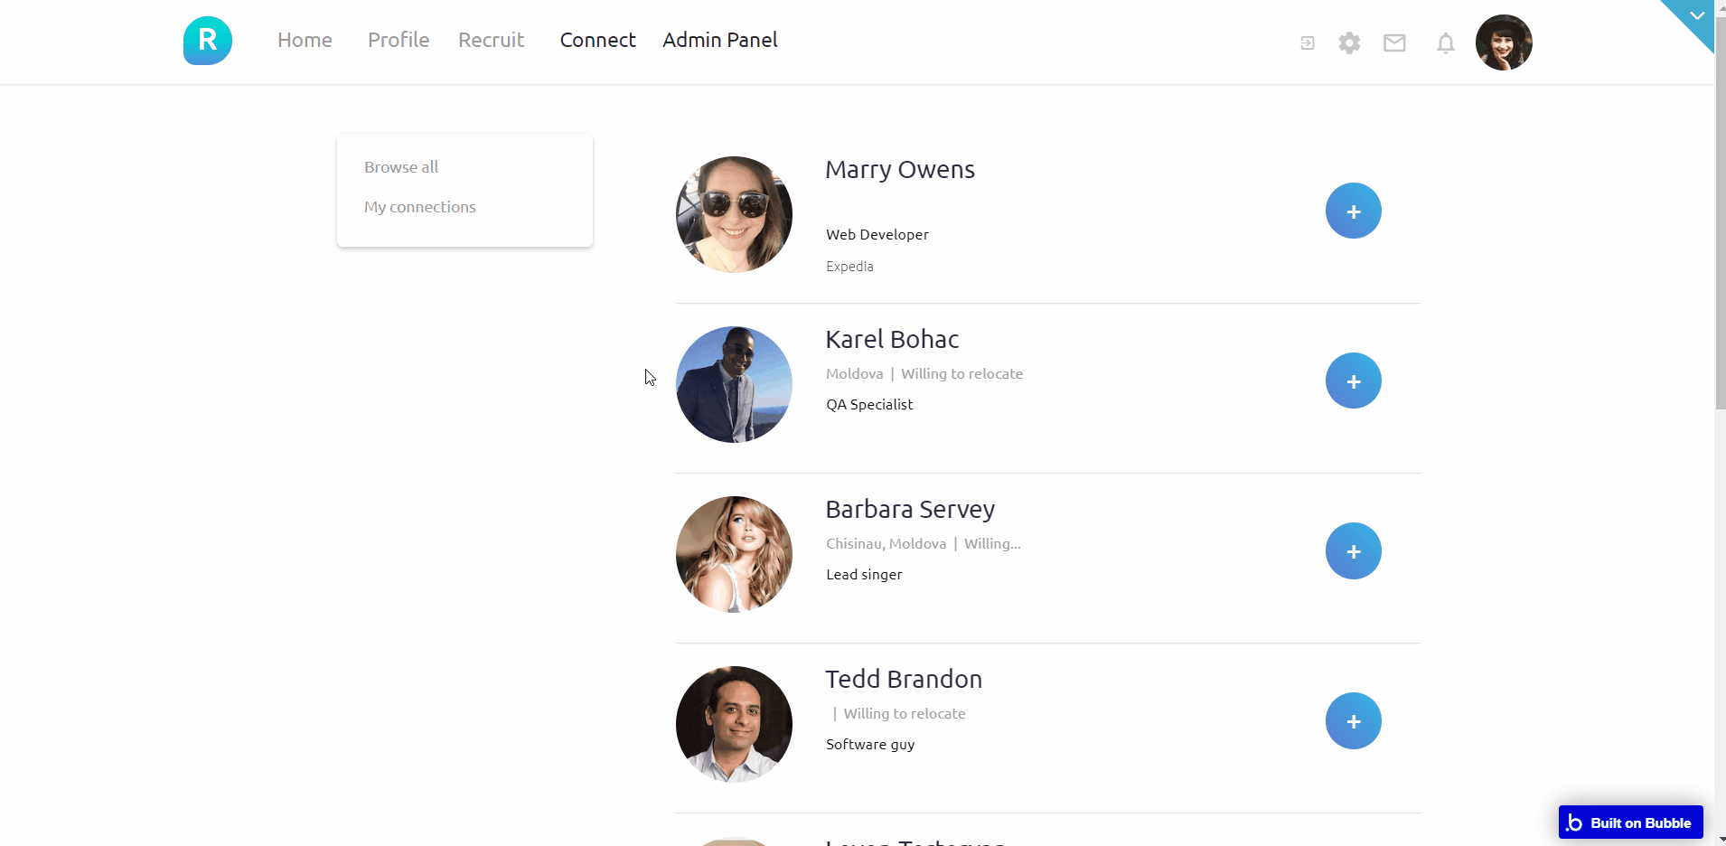Open the user avatar menu

point(1503,42)
